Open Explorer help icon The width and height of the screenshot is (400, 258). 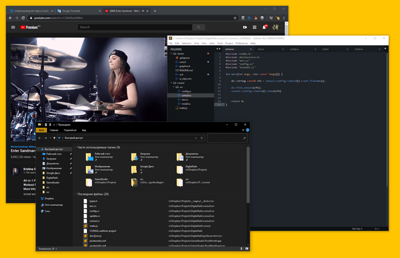click(x=248, y=130)
